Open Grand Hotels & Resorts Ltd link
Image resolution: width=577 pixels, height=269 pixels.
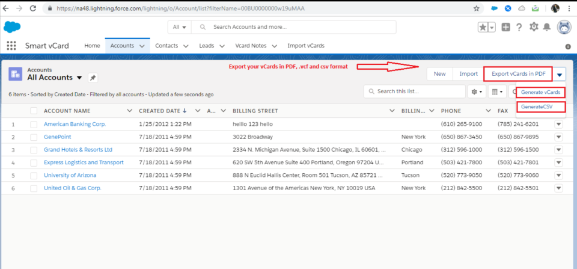[x=78, y=150]
